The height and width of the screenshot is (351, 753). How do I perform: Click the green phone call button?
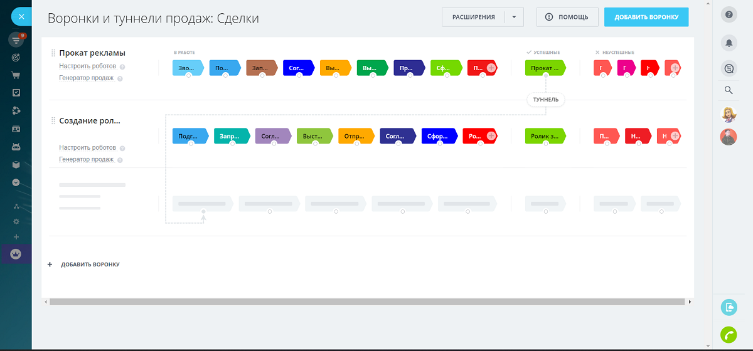pyautogui.click(x=729, y=335)
